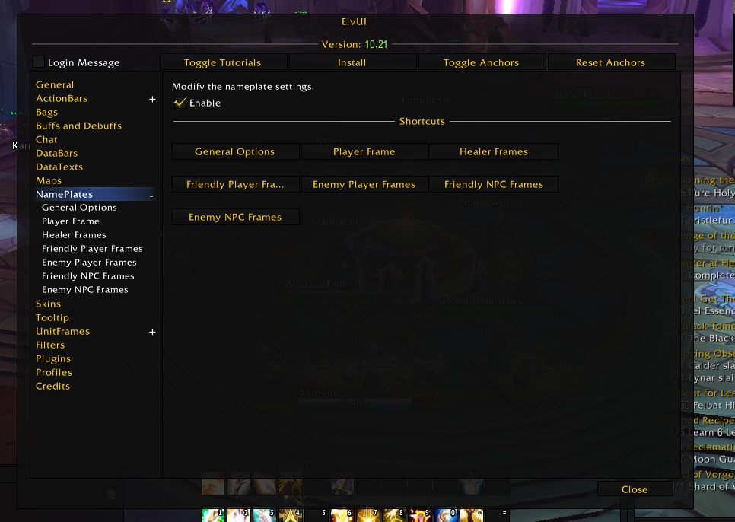Go to Buffs and Debuffs settings

[x=79, y=126]
